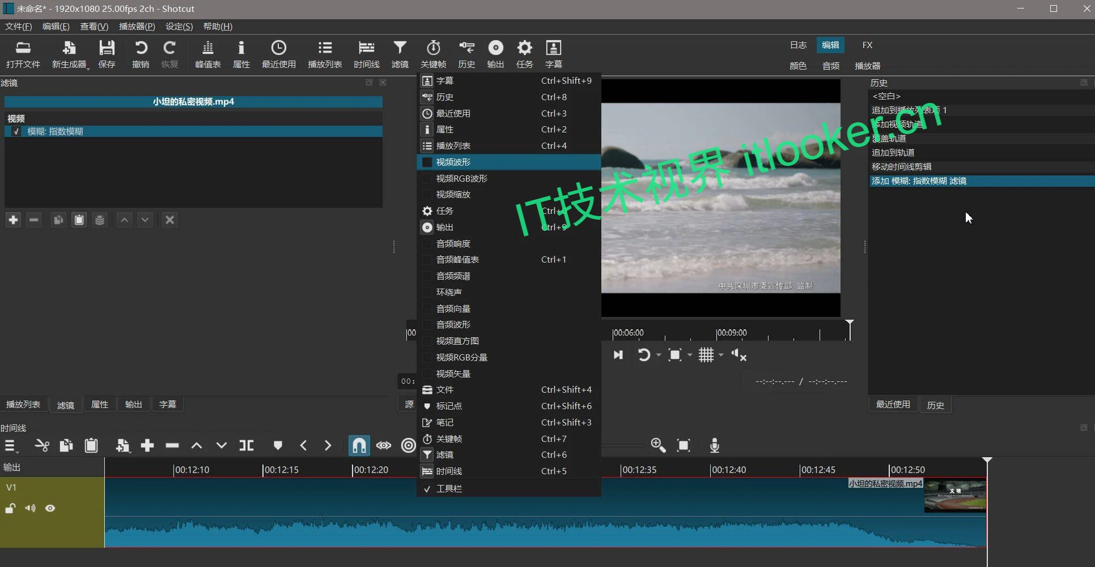This screenshot has width=1095, height=567.
Task: Expand the zoom-fit dropdown arrow in player
Action: coord(690,355)
